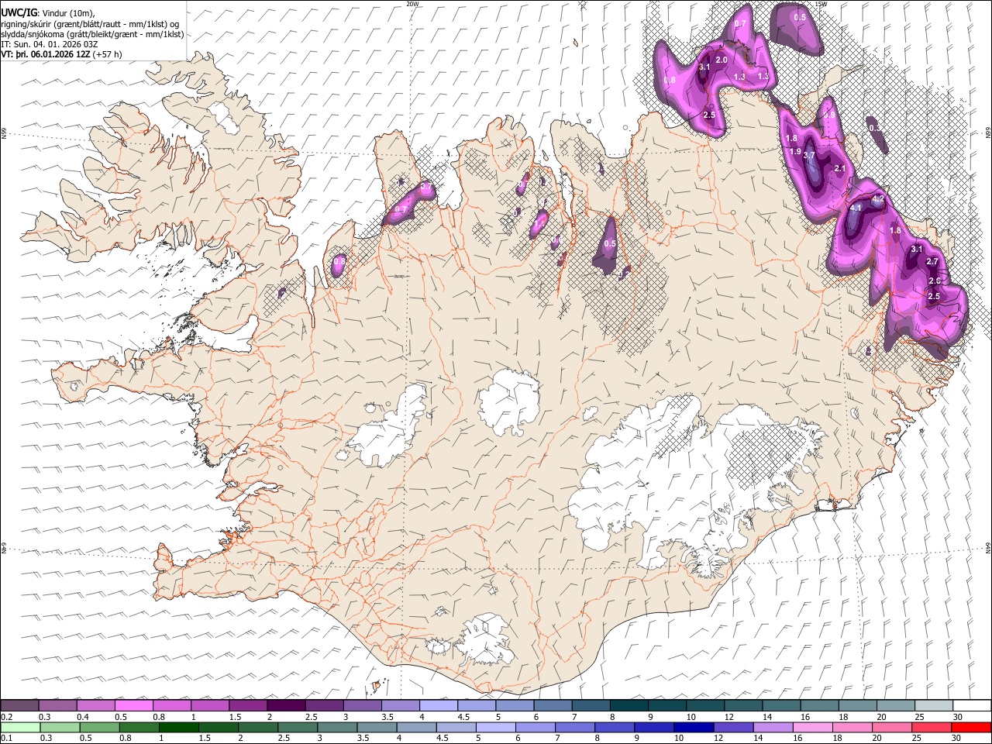Click the 3.7 snowfall value label
This screenshot has width=992, height=744.
click(x=809, y=155)
